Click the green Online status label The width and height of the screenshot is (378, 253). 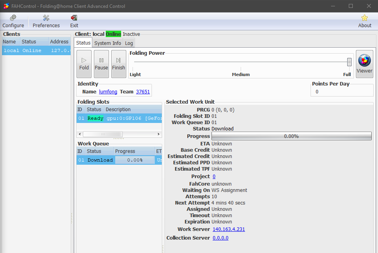click(x=113, y=34)
